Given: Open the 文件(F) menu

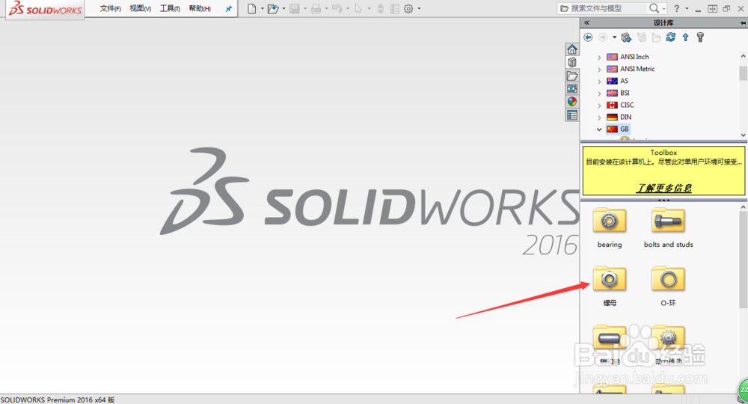Looking at the screenshot, I should coord(110,8).
